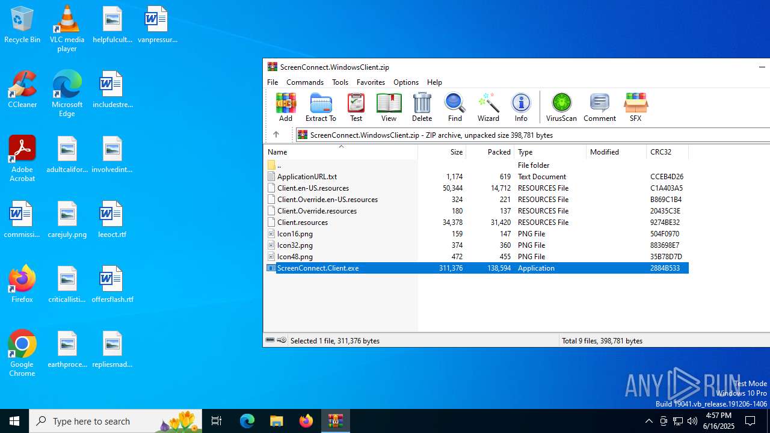Select CCleaner desktop shortcut
Screen dimensions: 770x433
22,90
